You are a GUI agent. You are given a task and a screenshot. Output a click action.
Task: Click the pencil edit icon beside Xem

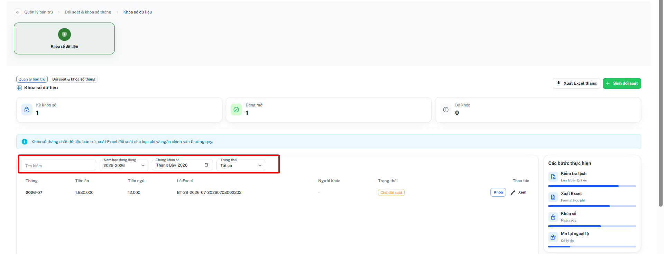click(x=513, y=192)
